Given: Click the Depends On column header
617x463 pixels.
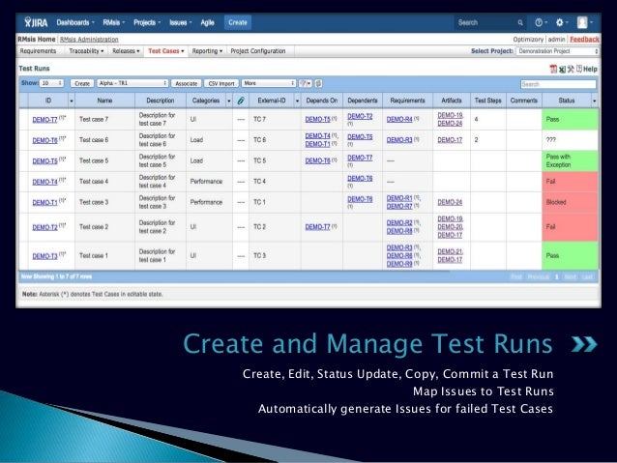Looking at the screenshot, I should (321, 101).
